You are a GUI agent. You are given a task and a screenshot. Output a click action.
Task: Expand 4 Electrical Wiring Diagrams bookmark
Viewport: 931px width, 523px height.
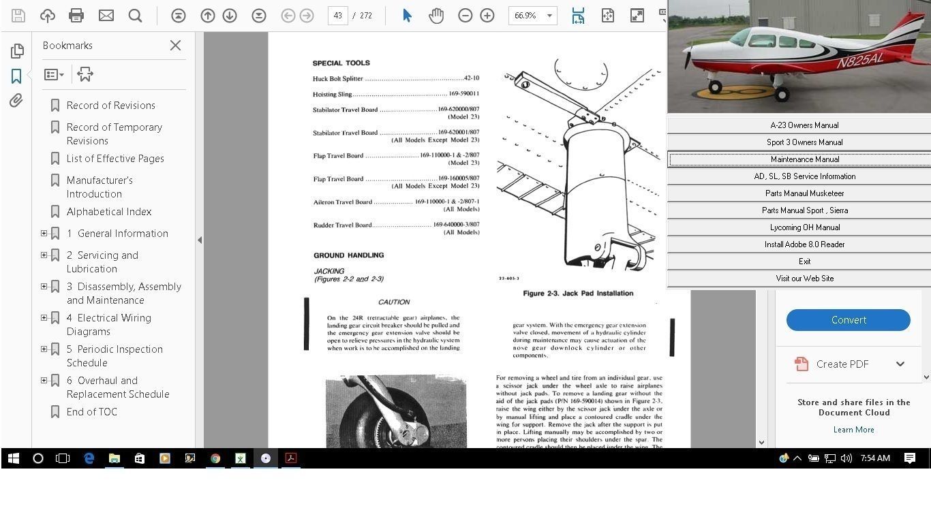click(44, 317)
